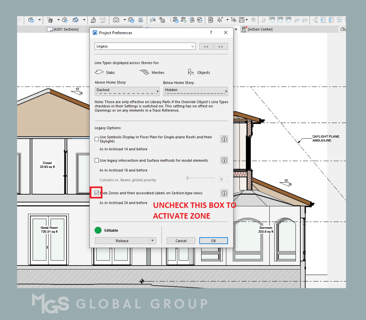Open the Project Preferences info icon beside Hide Zones
366x320 pixels.
click(224, 193)
